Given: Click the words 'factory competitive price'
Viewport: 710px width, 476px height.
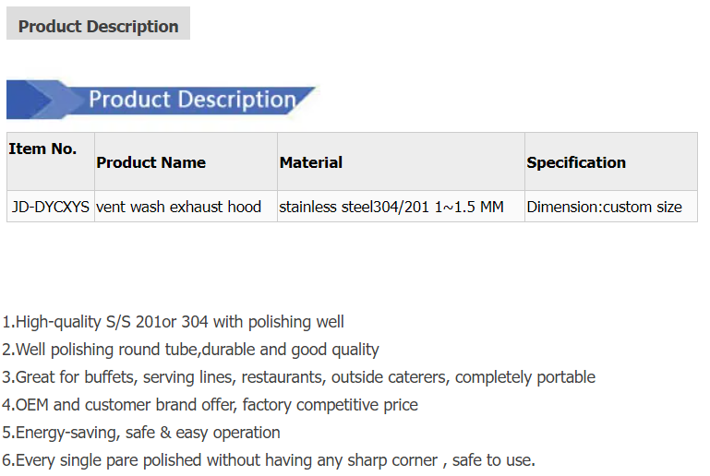Looking at the screenshot, I should (331, 405).
